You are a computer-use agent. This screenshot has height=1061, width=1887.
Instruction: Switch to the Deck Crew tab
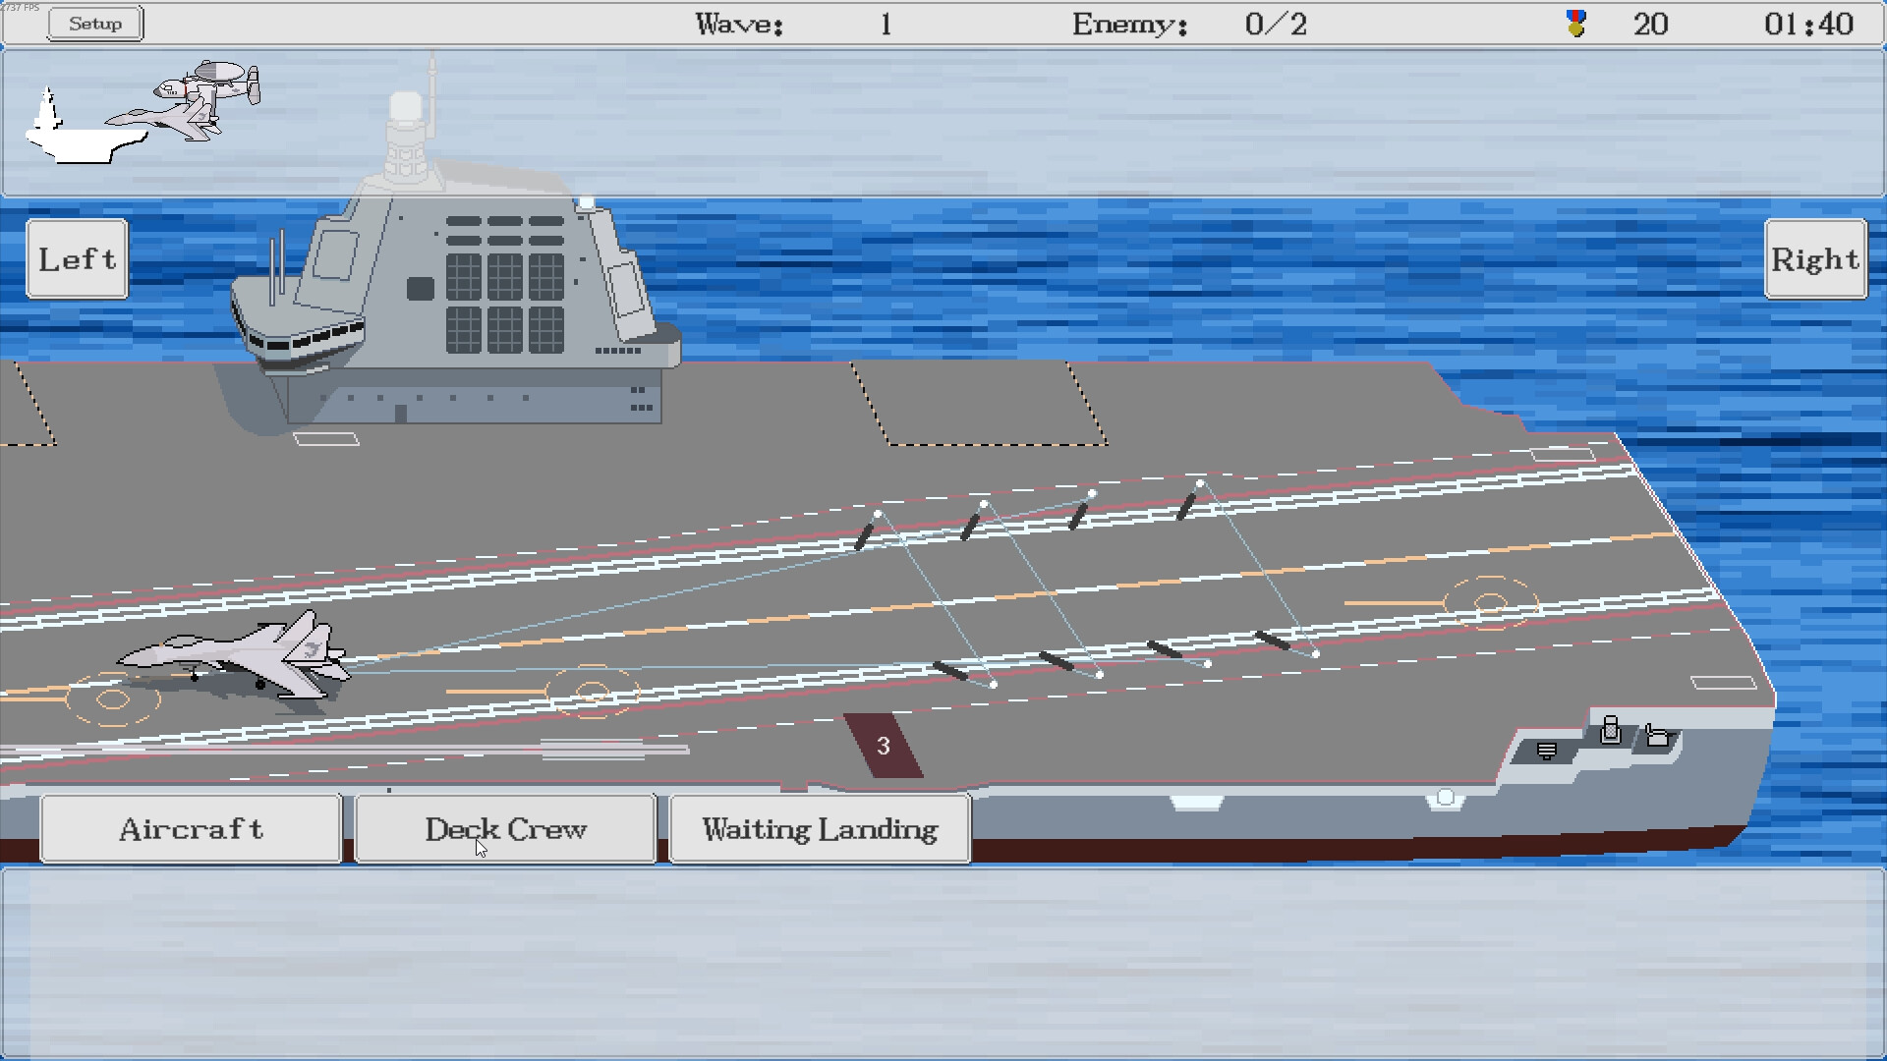(x=505, y=828)
